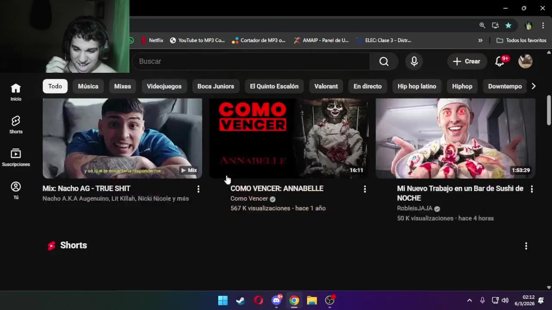The image size is (552, 310).
Task: Click the Buscar search field
Action: pyautogui.click(x=250, y=62)
